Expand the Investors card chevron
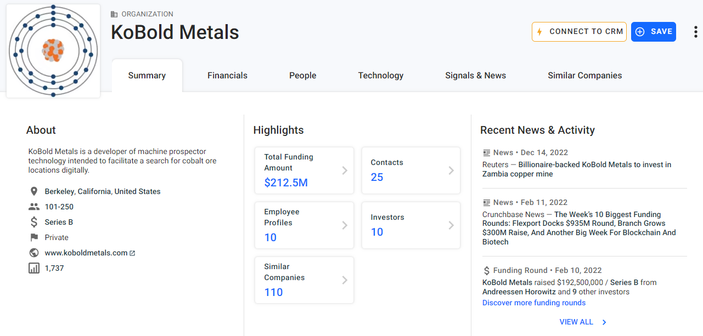Viewport: 703px width, 336px height. coord(451,225)
